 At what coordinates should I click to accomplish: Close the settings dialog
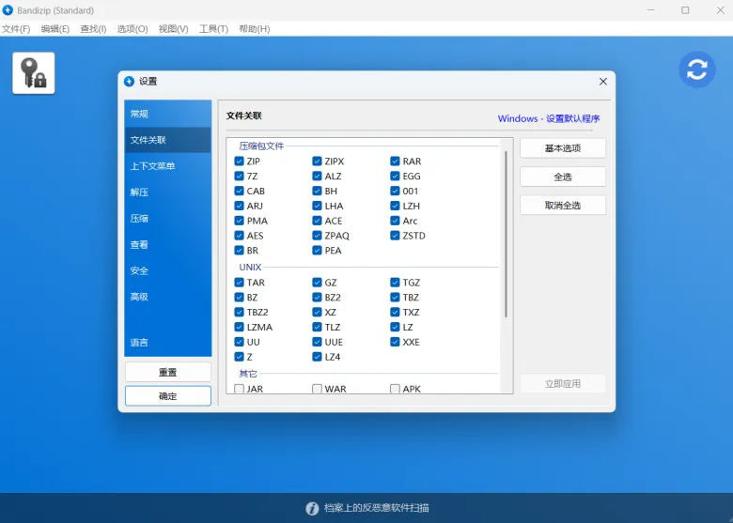point(603,82)
